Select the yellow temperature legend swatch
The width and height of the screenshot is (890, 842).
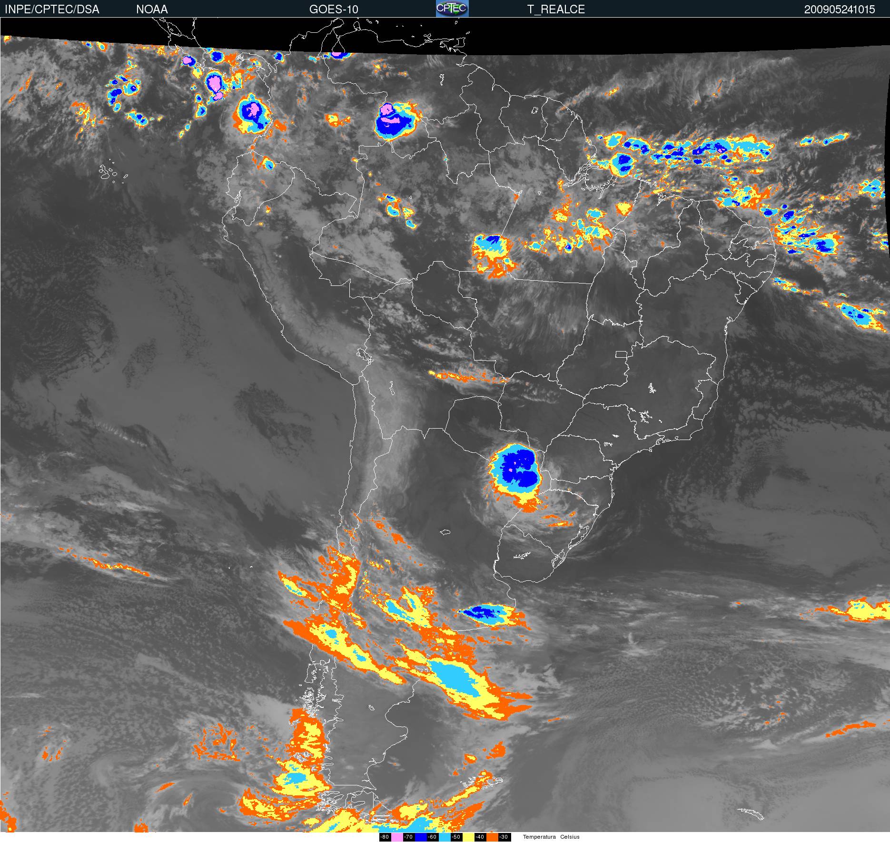468,837
